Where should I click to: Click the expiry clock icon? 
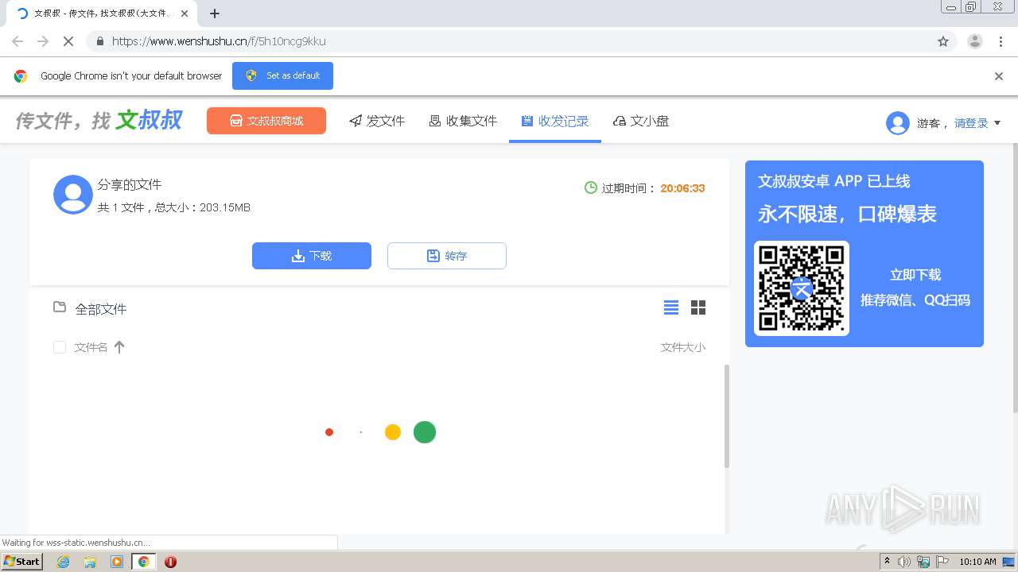tap(591, 187)
